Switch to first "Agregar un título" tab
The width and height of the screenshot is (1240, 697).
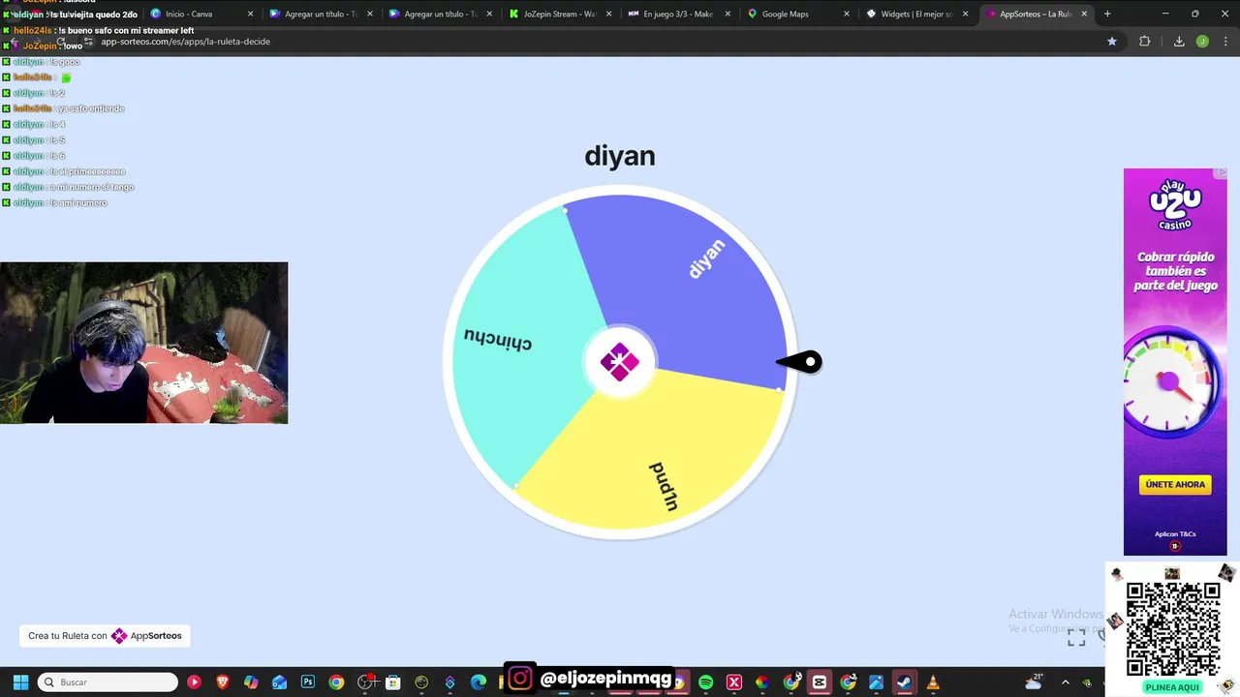coord(320,14)
